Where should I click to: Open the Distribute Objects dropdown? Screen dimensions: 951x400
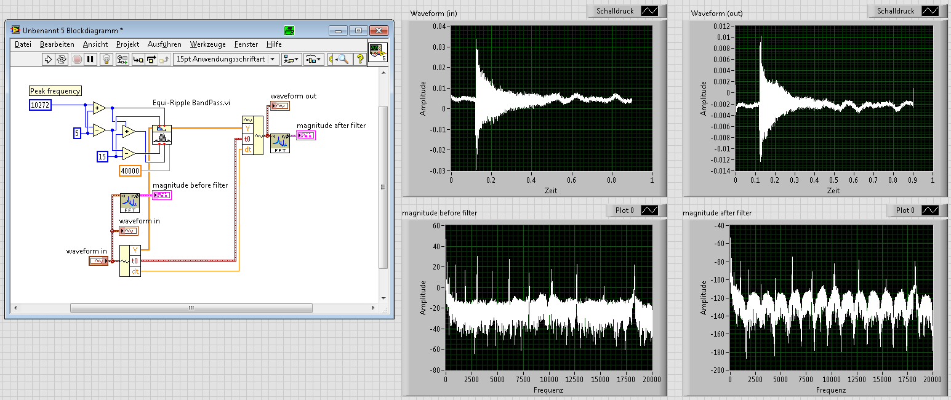click(314, 59)
